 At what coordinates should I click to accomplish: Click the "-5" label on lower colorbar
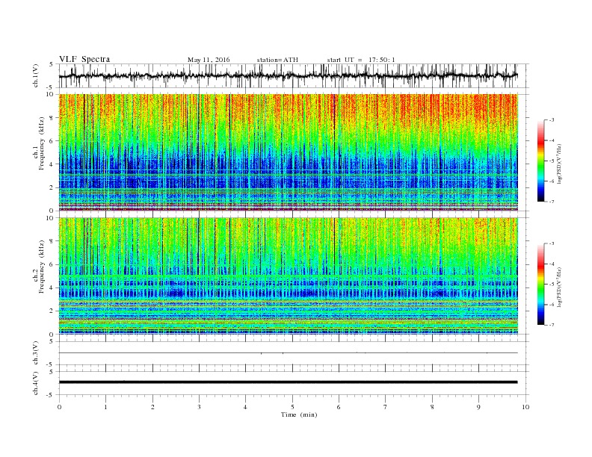(552, 285)
